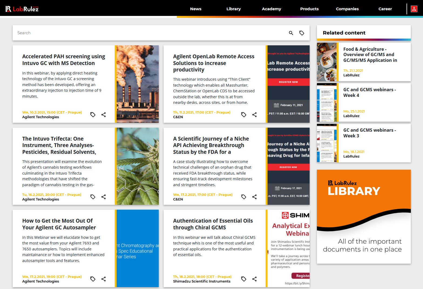The width and height of the screenshot is (423, 289).
Task: Share the Authentication of Essential Oils webinar
Action: pos(254,279)
